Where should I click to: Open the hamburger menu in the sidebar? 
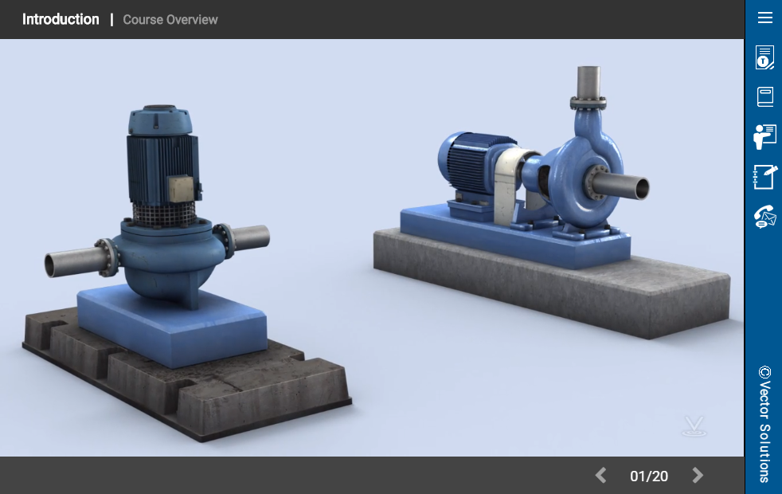tap(764, 18)
